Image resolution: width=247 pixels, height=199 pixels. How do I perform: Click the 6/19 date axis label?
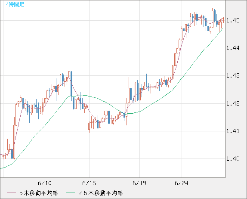pyautogui.click(x=139, y=183)
